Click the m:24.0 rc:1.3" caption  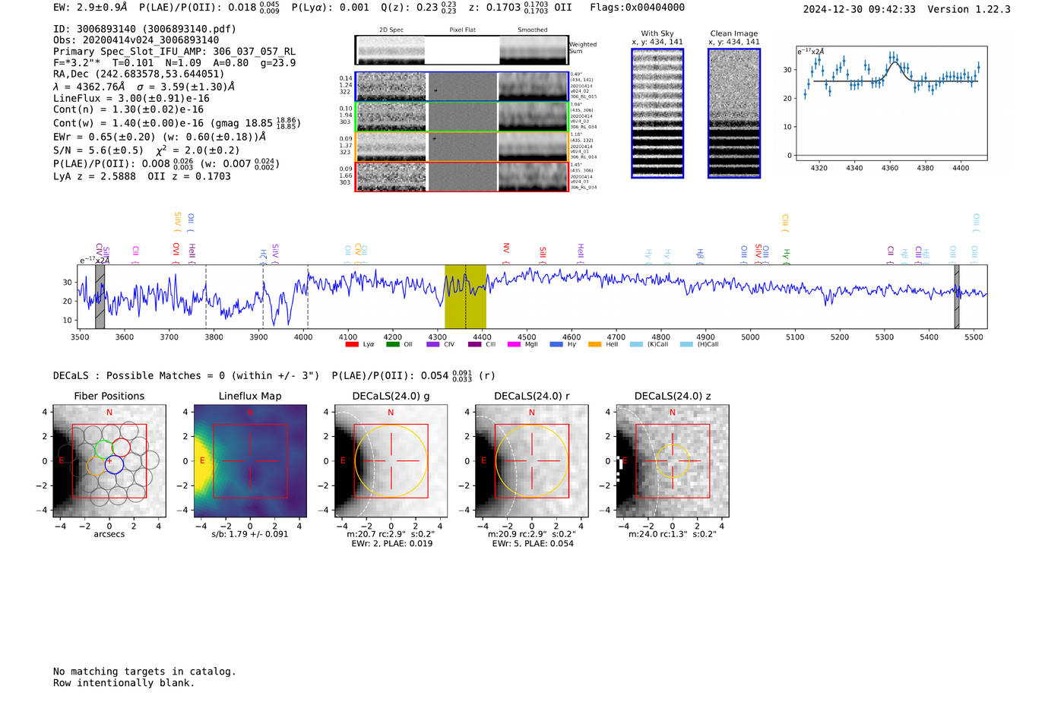click(x=673, y=535)
